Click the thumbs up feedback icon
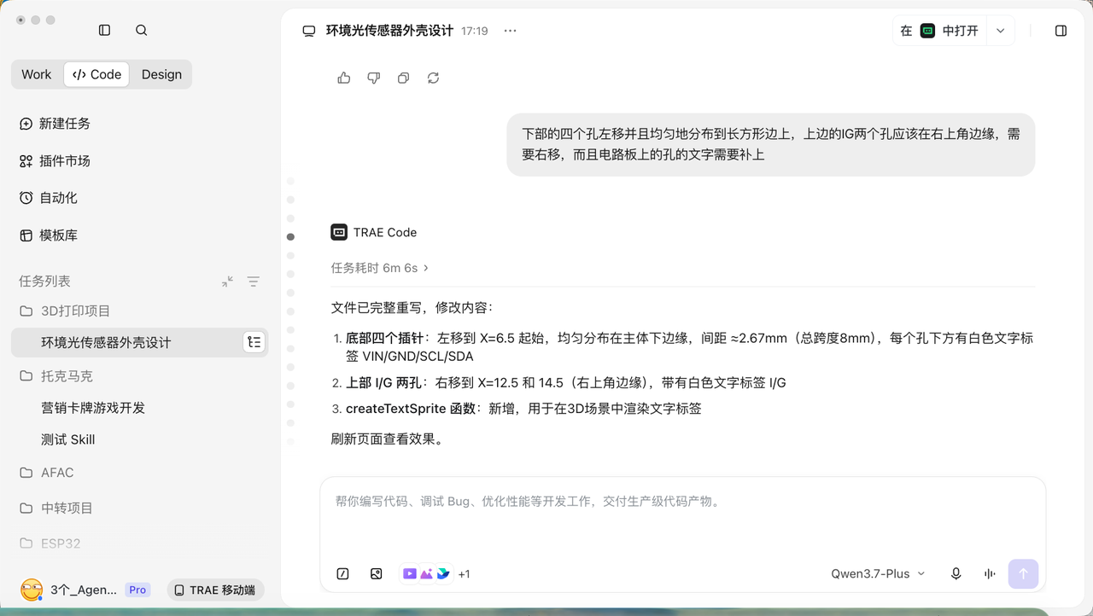Screen dimensions: 1093x616 click(x=344, y=78)
